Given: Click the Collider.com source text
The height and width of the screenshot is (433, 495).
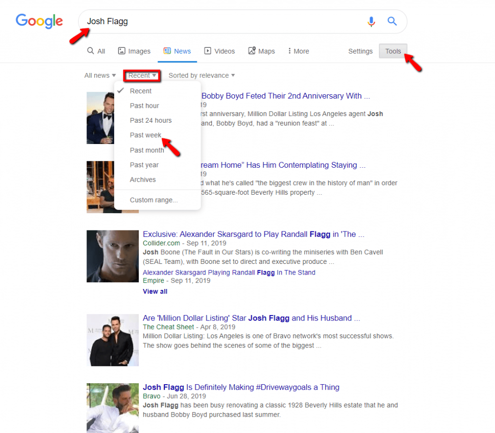Looking at the screenshot, I should point(161,243).
